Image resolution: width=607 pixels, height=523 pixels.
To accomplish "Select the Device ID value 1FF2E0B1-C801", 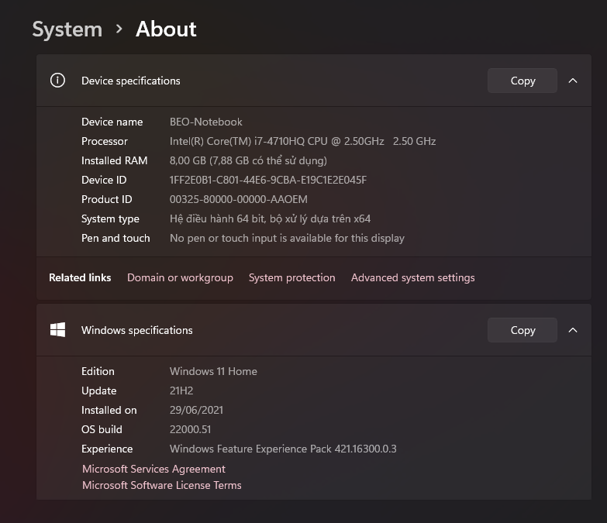I will 268,180.
